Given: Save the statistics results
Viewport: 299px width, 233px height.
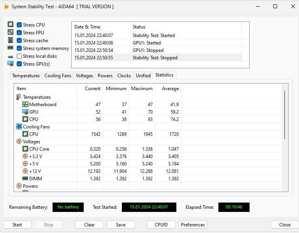Looking at the screenshot, I should click(121, 224).
